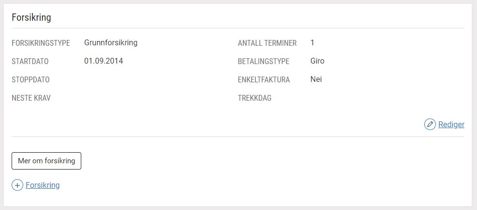Click the NESTE KRAV field label
The width and height of the screenshot is (477, 210).
point(31,98)
